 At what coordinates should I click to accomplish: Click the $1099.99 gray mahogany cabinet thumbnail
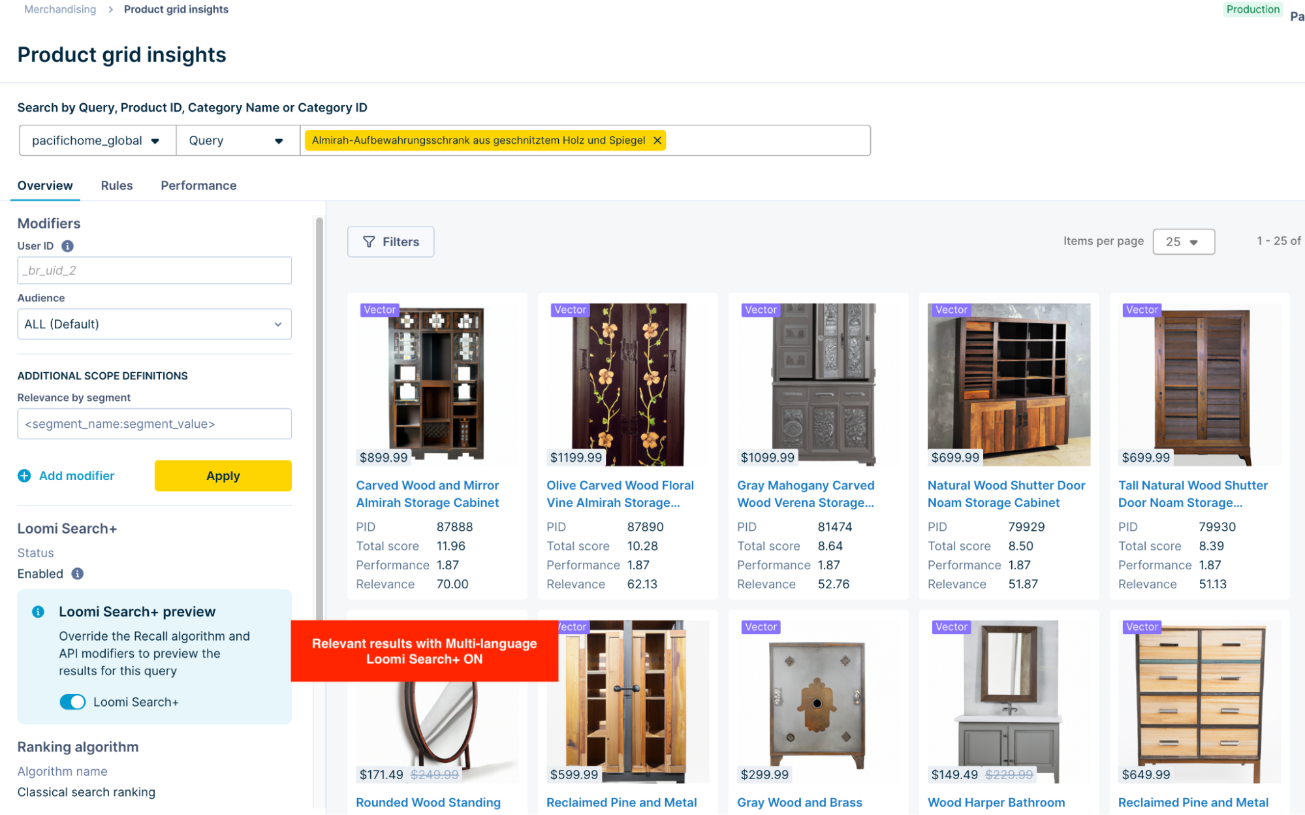(x=819, y=384)
